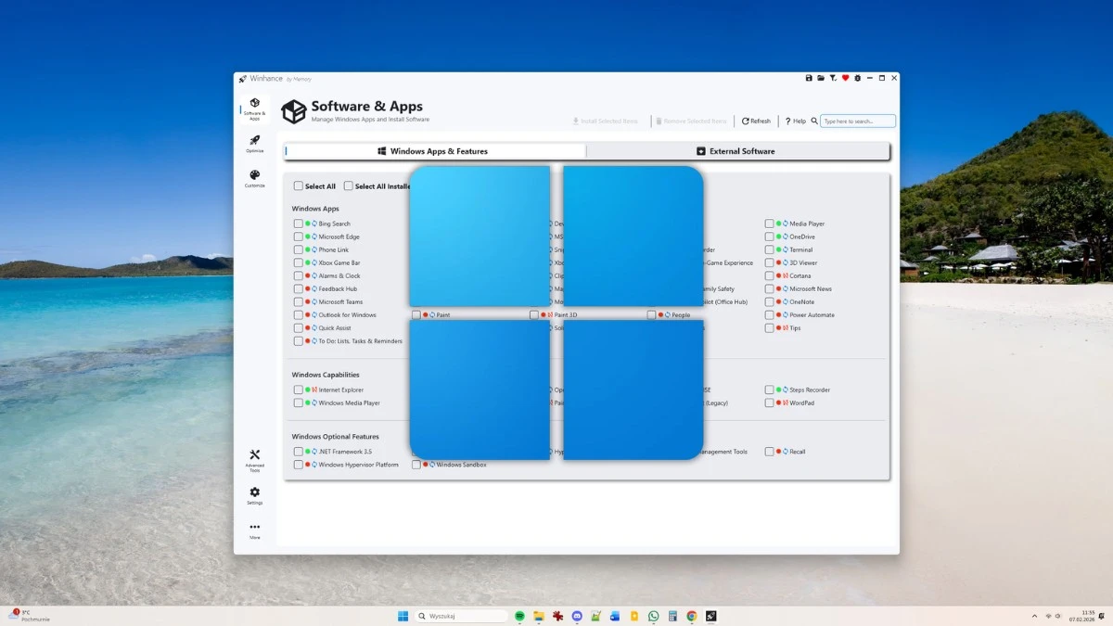Screen dimensions: 1113x626
Task: Open the Optimize section in the sidebar
Action: [x=254, y=145]
